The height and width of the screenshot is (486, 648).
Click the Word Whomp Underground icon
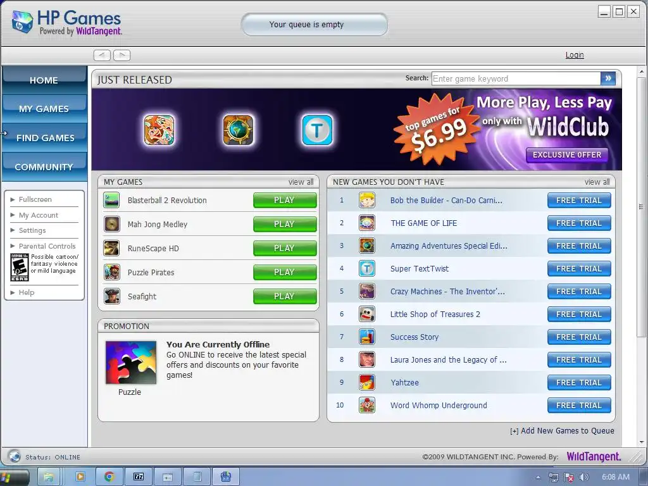(x=367, y=405)
